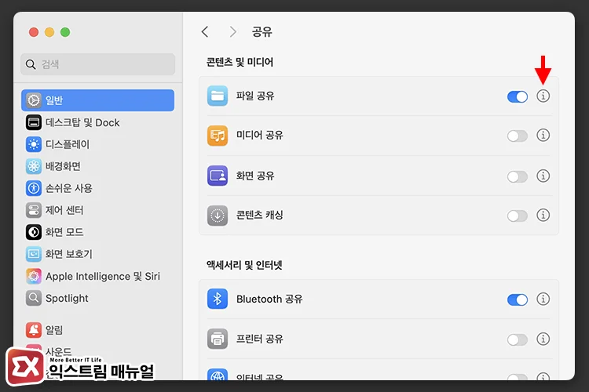Click the 콘텐츠 캐싱 download icon
Image resolution: width=589 pixels, height=392 pixels.
point(217,216)
